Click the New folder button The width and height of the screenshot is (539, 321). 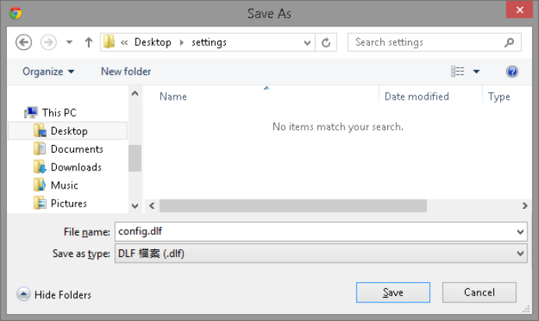point(125,72)
